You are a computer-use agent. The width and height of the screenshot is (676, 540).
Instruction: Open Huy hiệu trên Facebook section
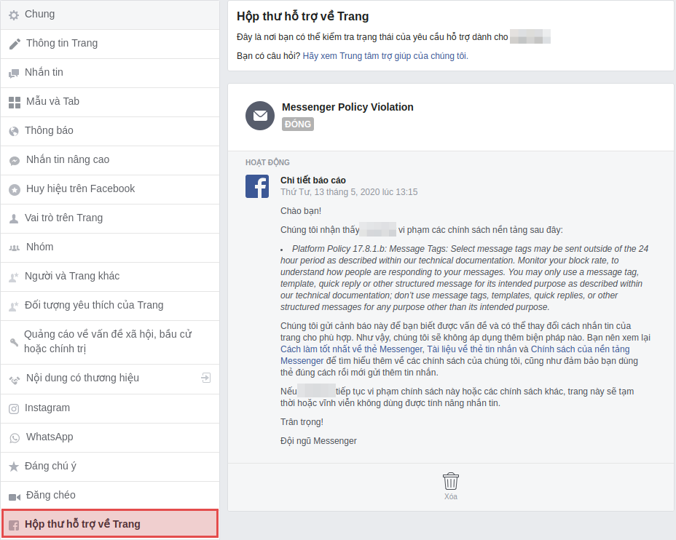[110, 189]
